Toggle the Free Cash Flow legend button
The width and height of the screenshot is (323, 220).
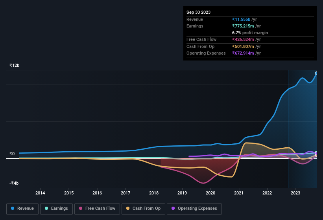[x=97, y=209]
